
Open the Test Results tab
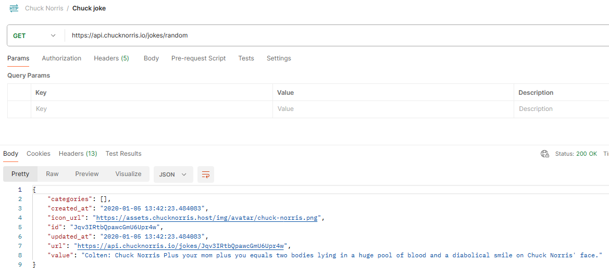[x=123, y=154]
